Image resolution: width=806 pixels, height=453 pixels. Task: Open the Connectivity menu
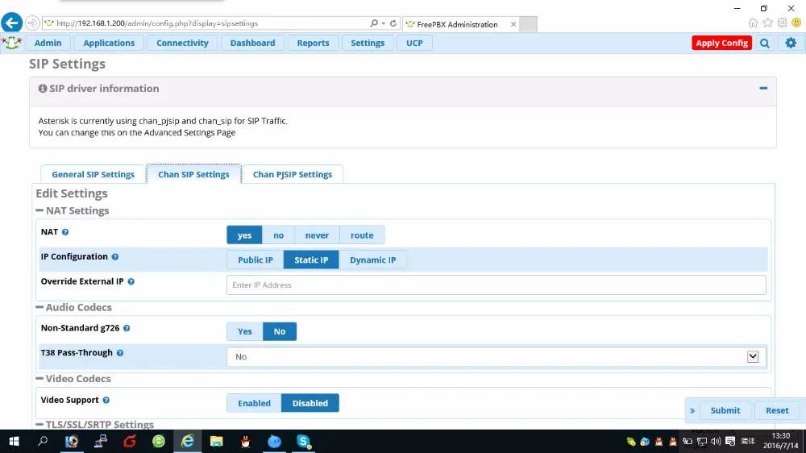click(x=182, y=44)
